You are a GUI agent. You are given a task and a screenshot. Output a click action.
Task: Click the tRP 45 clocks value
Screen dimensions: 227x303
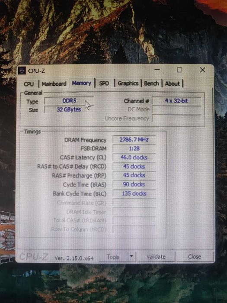pos(134,175)
